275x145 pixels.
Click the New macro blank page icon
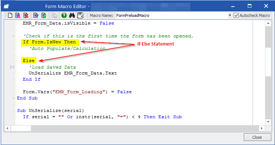coord(10,15)
